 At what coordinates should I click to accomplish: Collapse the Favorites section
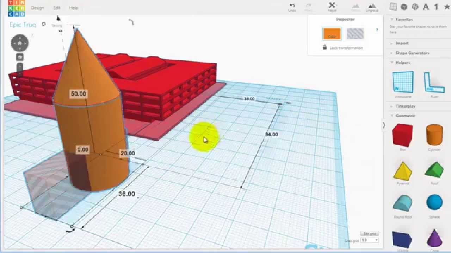(x=404, y=20)
